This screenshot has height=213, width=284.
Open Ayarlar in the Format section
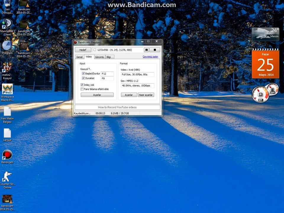(129, 95)
